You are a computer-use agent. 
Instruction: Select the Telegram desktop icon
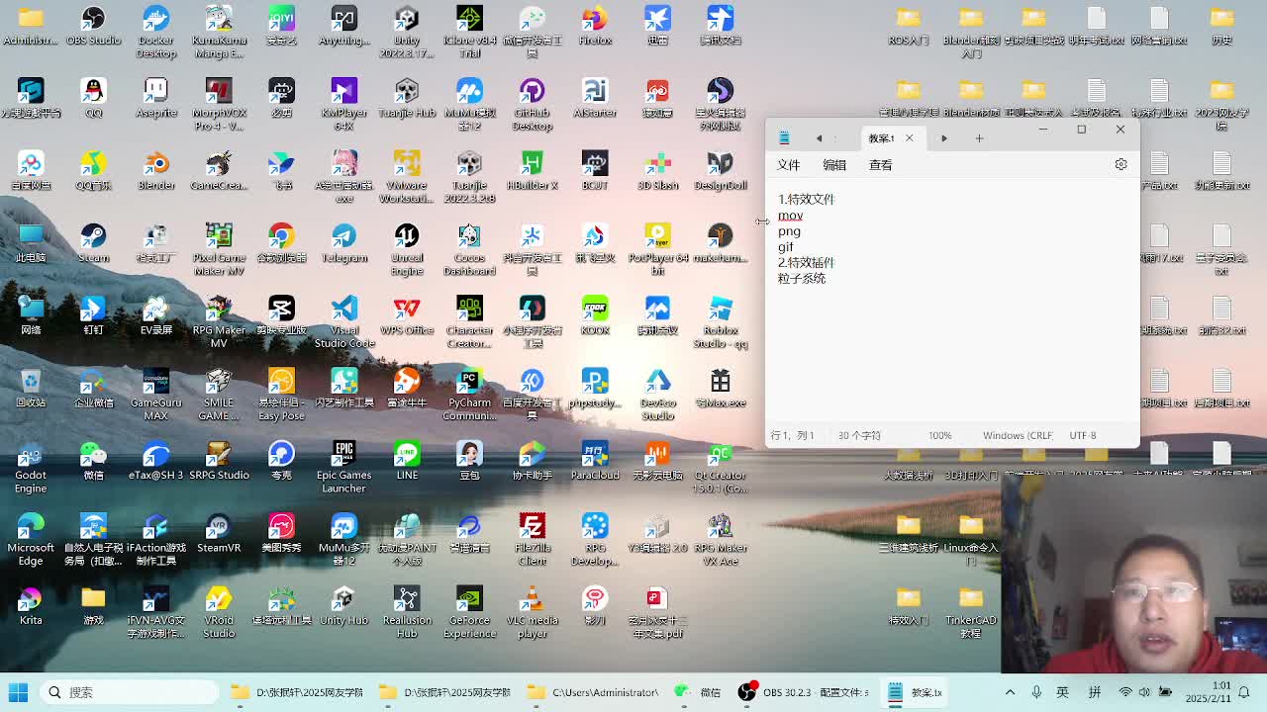(344, 243)
